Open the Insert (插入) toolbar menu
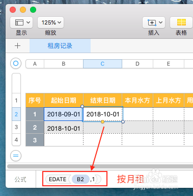This screenshot has width=193, height=196. pos(154,22)
